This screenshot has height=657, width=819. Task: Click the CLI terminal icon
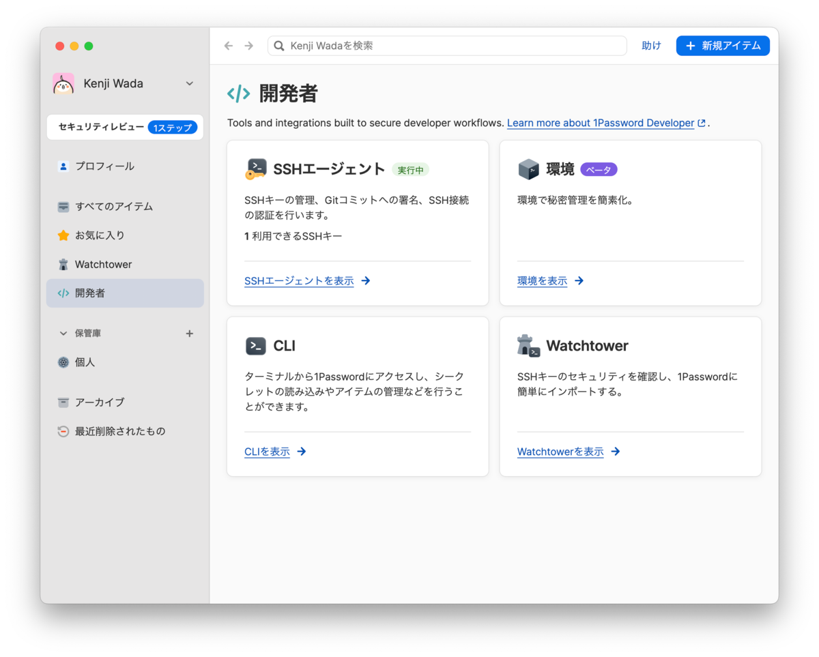point(256,346)
